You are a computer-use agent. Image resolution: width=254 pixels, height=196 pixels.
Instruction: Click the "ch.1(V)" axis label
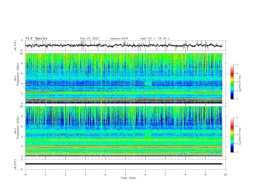(x=15, y=45)
